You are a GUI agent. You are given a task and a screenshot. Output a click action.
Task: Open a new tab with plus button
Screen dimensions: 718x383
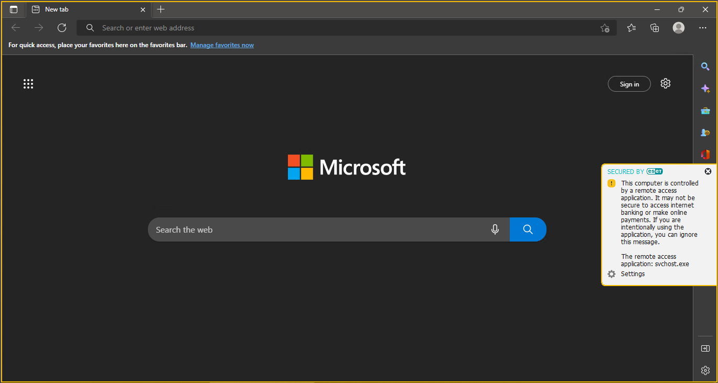(x=160, y=9)
